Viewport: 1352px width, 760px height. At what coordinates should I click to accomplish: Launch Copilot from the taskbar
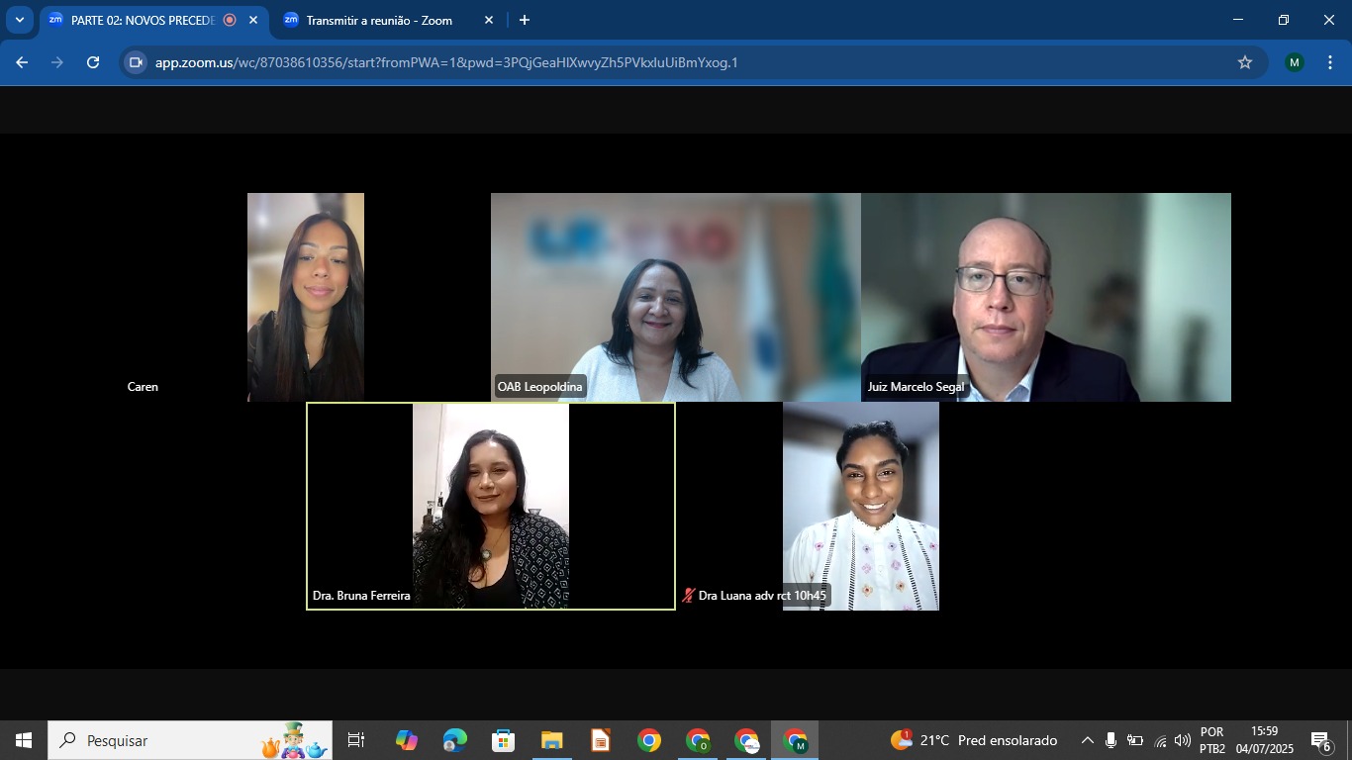(x=406, y=740)
